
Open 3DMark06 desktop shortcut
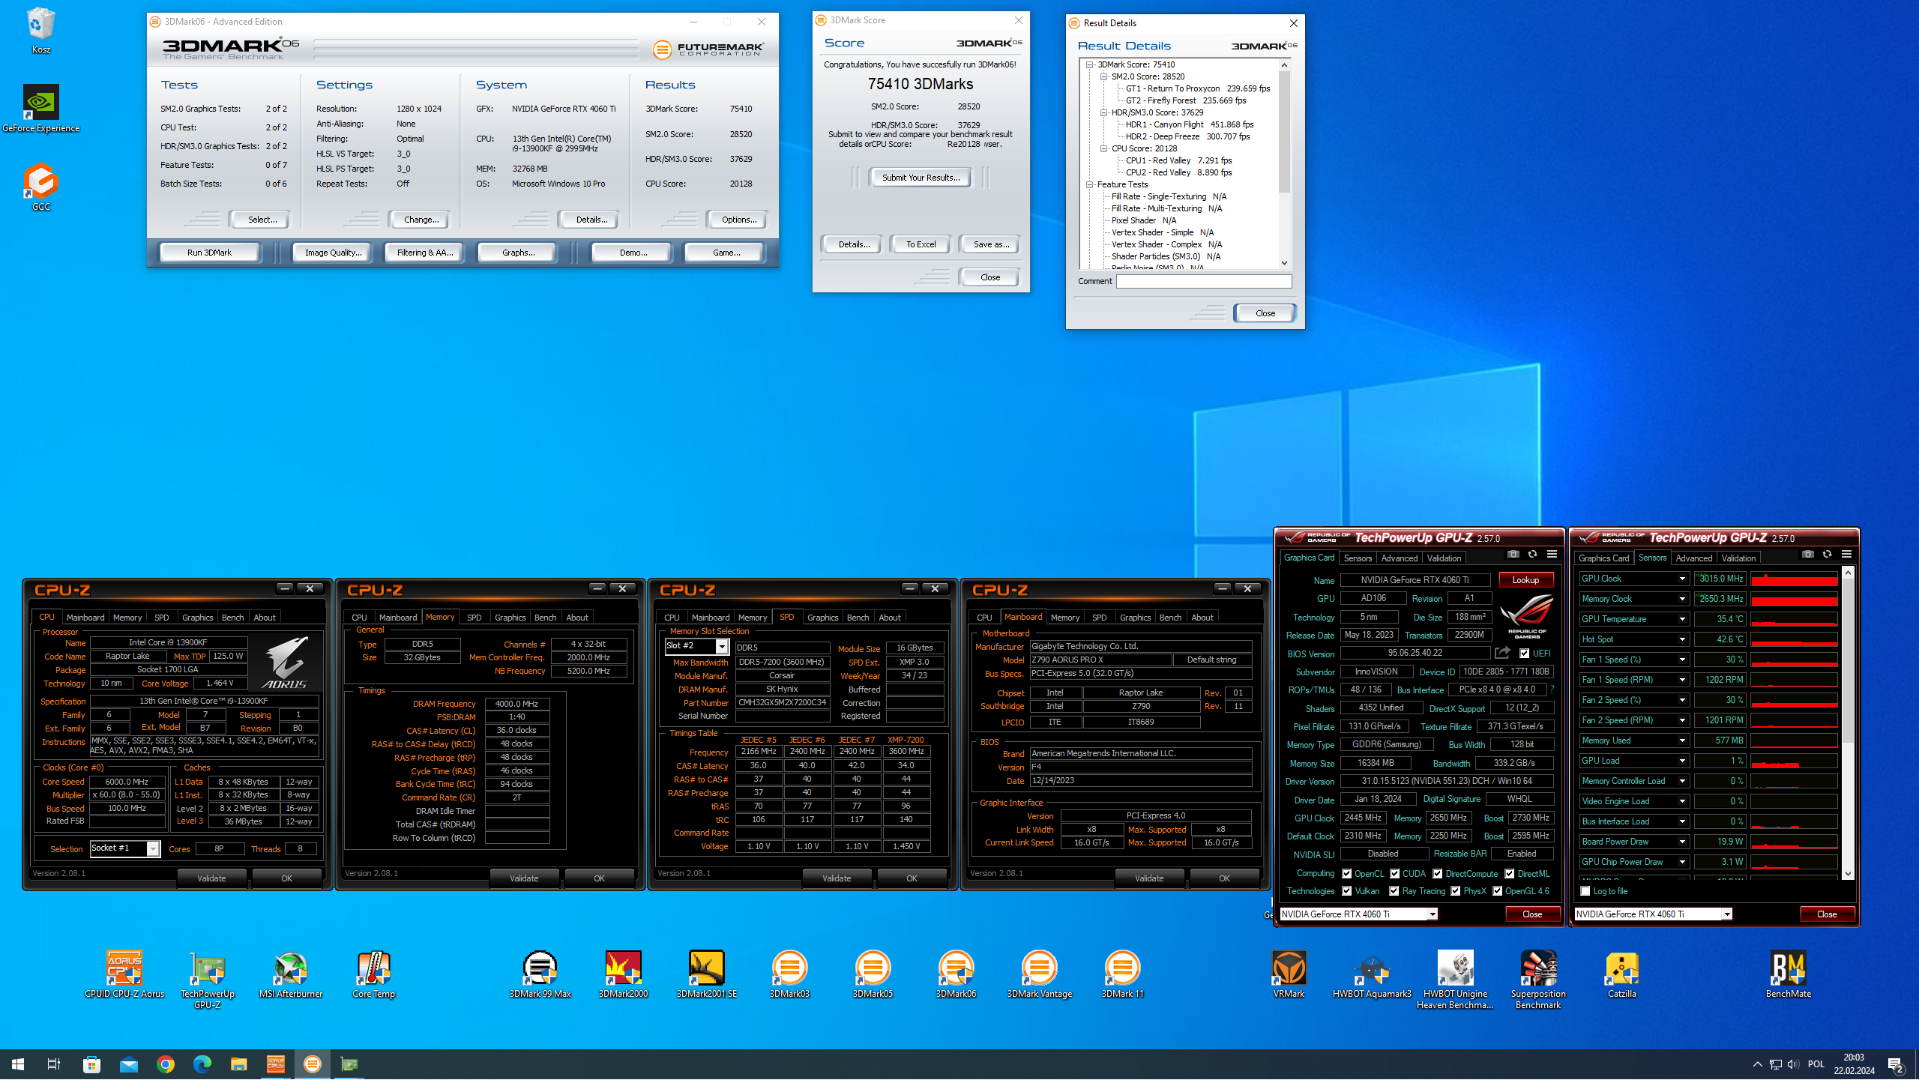(x=956, y=974)
